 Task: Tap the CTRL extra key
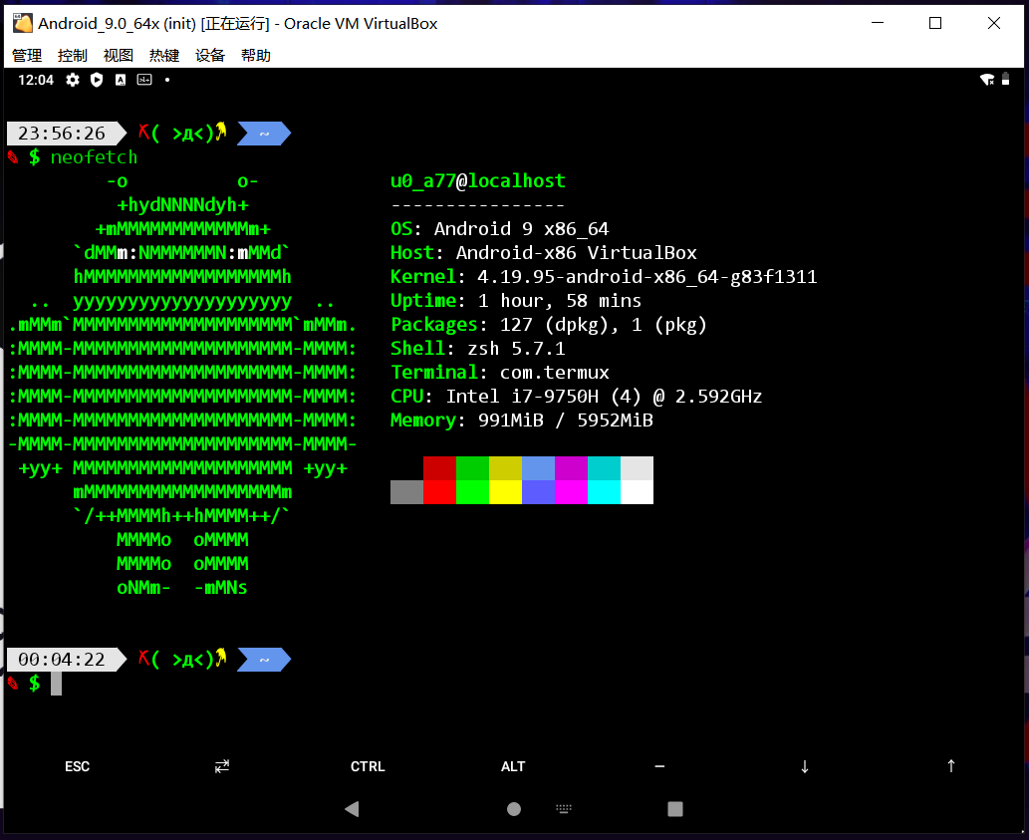[368, 766]
